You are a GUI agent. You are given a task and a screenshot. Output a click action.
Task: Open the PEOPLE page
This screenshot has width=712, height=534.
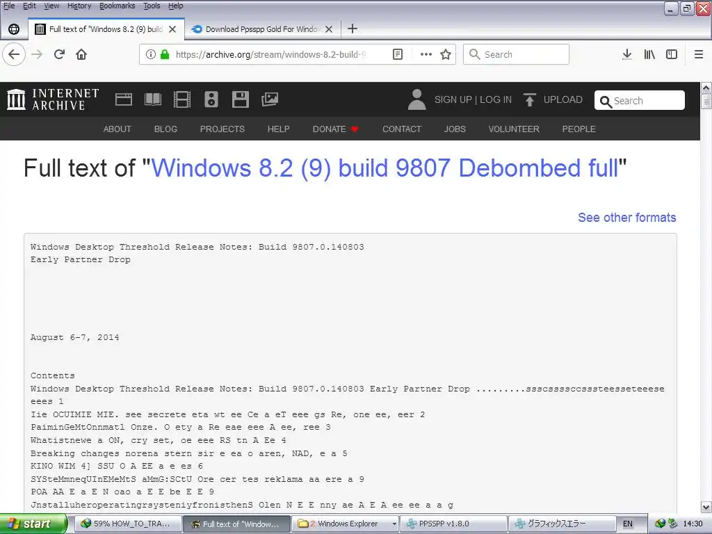coord(579,129)
